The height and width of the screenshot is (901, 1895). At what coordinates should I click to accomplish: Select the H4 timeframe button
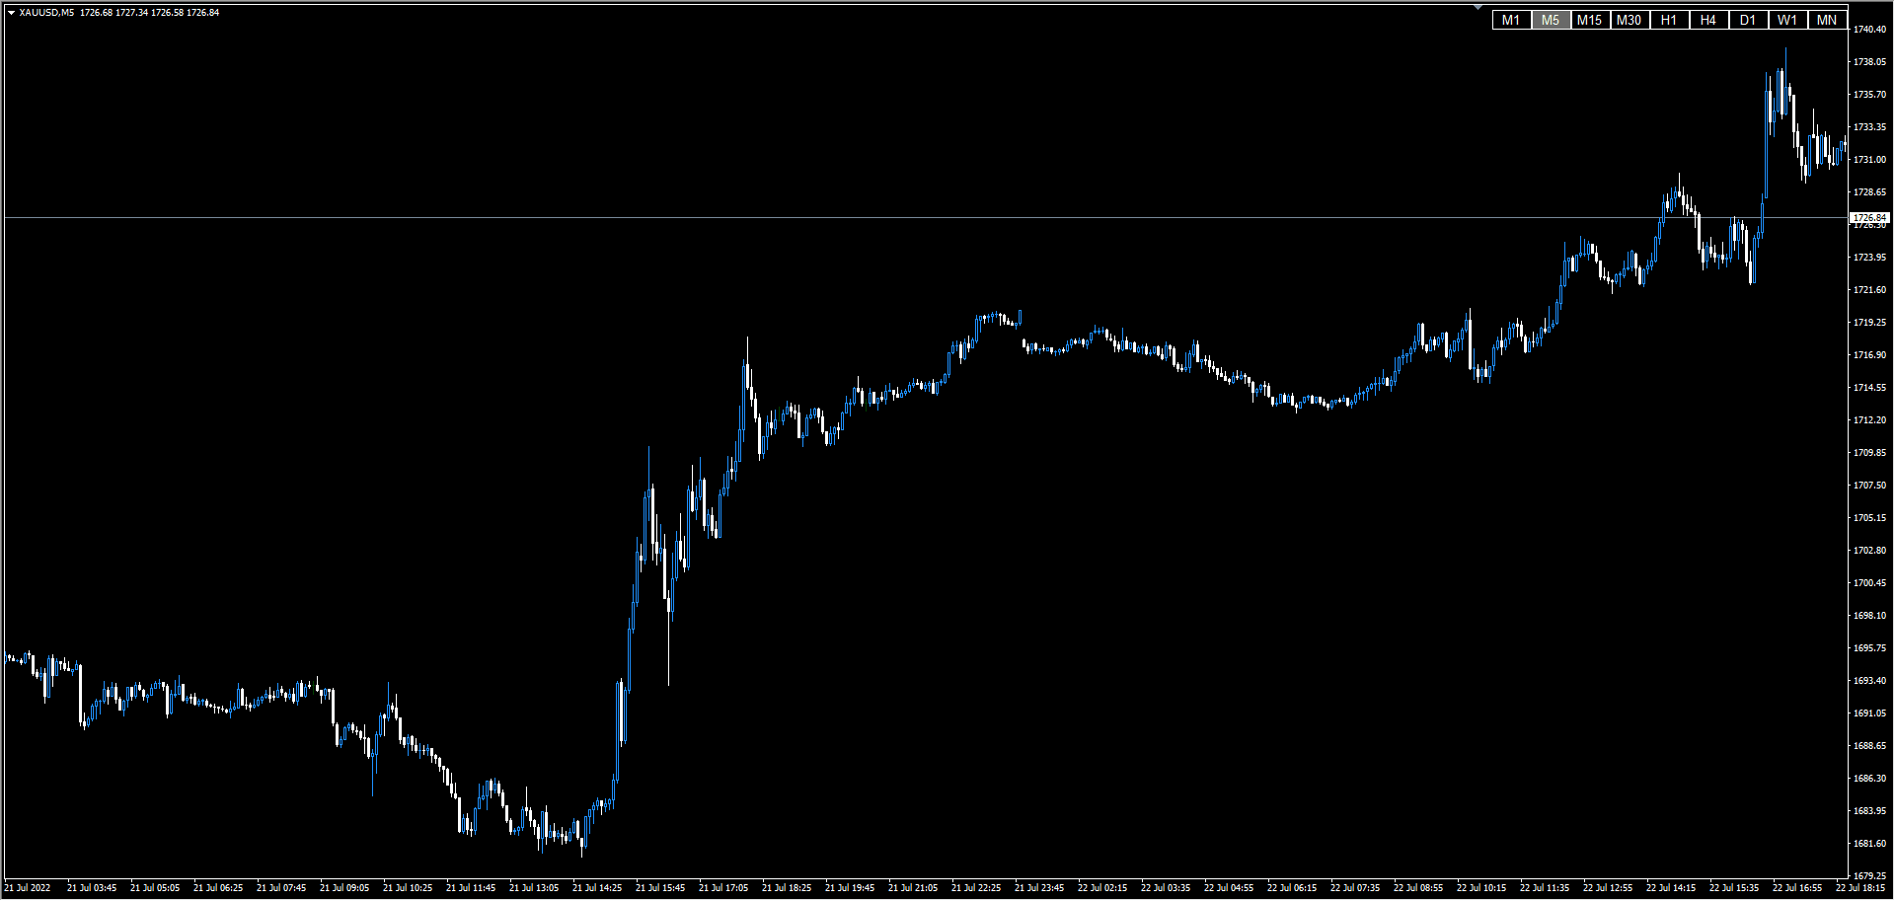pos(1708,20)
